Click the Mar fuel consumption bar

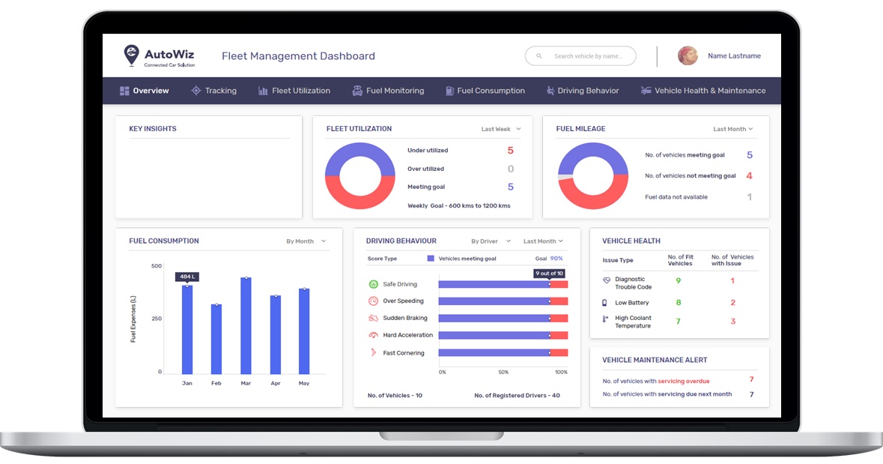pos(246,326)
